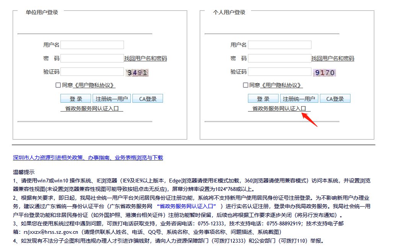Click the 个人用户登录 panel title

pyautogui.click(x=229, y=12)
